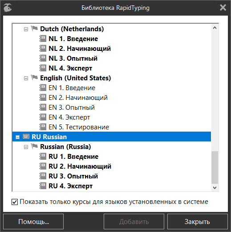Click the notebook icon of EN 1. Введение
231x232 pixels.
(x=43, y=87)
